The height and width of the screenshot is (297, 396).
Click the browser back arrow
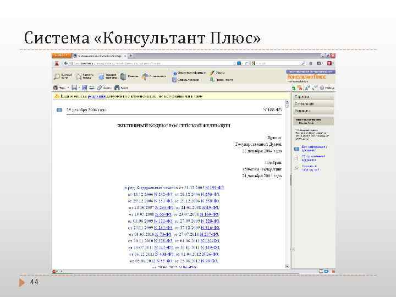[66, 63]
